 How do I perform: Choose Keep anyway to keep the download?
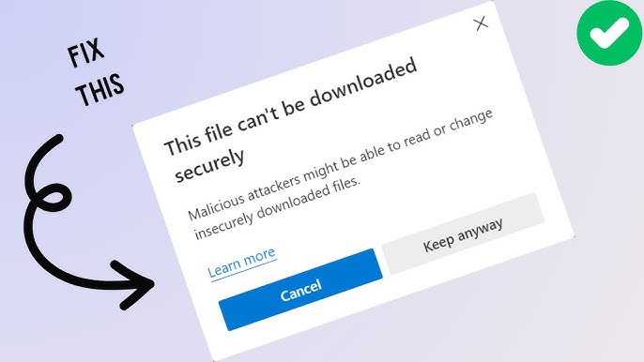coord(463,234)
